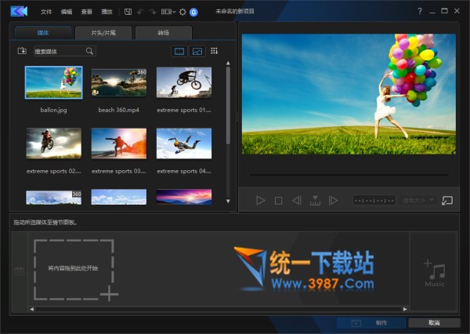Click the large balloon preview image
The image size is (470, 334).
pos(349,94)
